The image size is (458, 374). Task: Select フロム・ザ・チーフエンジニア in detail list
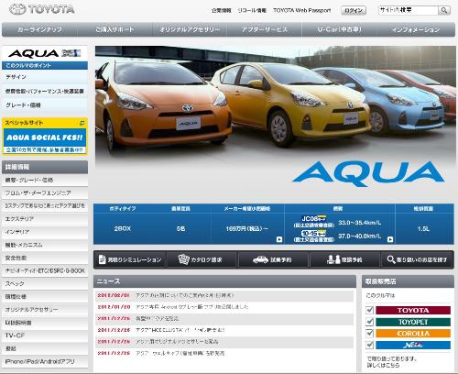point(45,192)
